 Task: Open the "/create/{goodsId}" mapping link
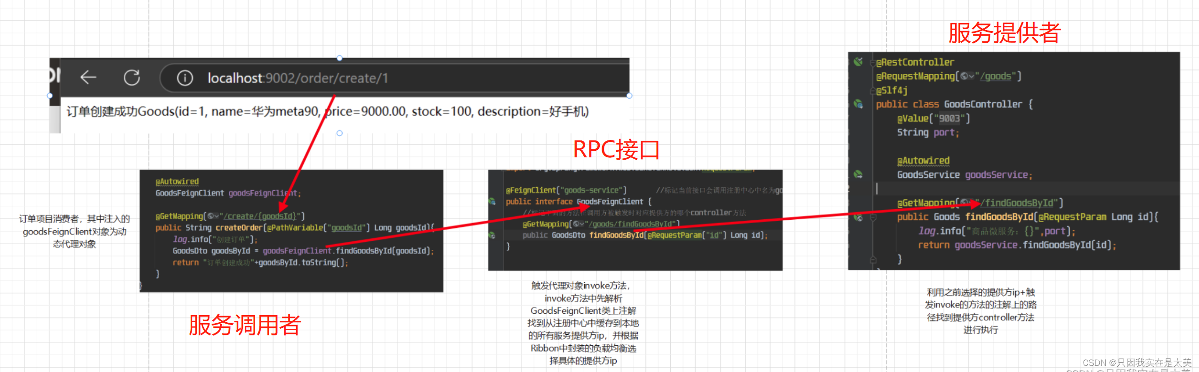click(x=259, y=216)
